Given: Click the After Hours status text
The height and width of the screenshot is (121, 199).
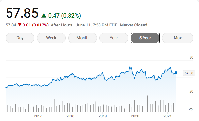Looking at the screenshot, I should [61, 25].
